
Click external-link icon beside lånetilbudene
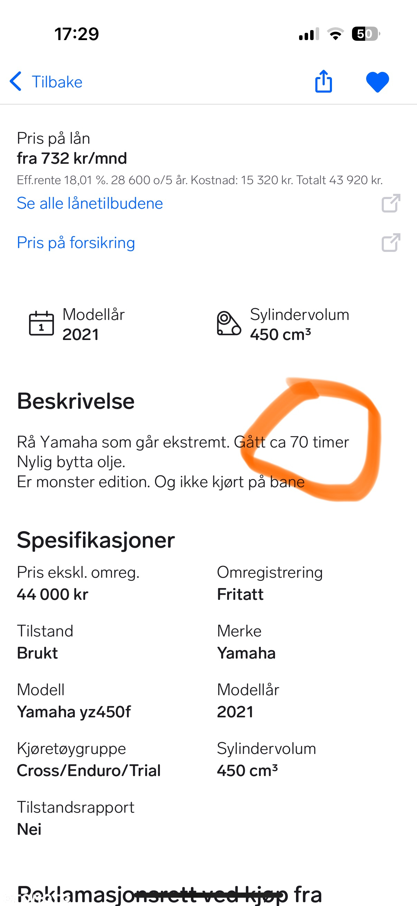391,203
